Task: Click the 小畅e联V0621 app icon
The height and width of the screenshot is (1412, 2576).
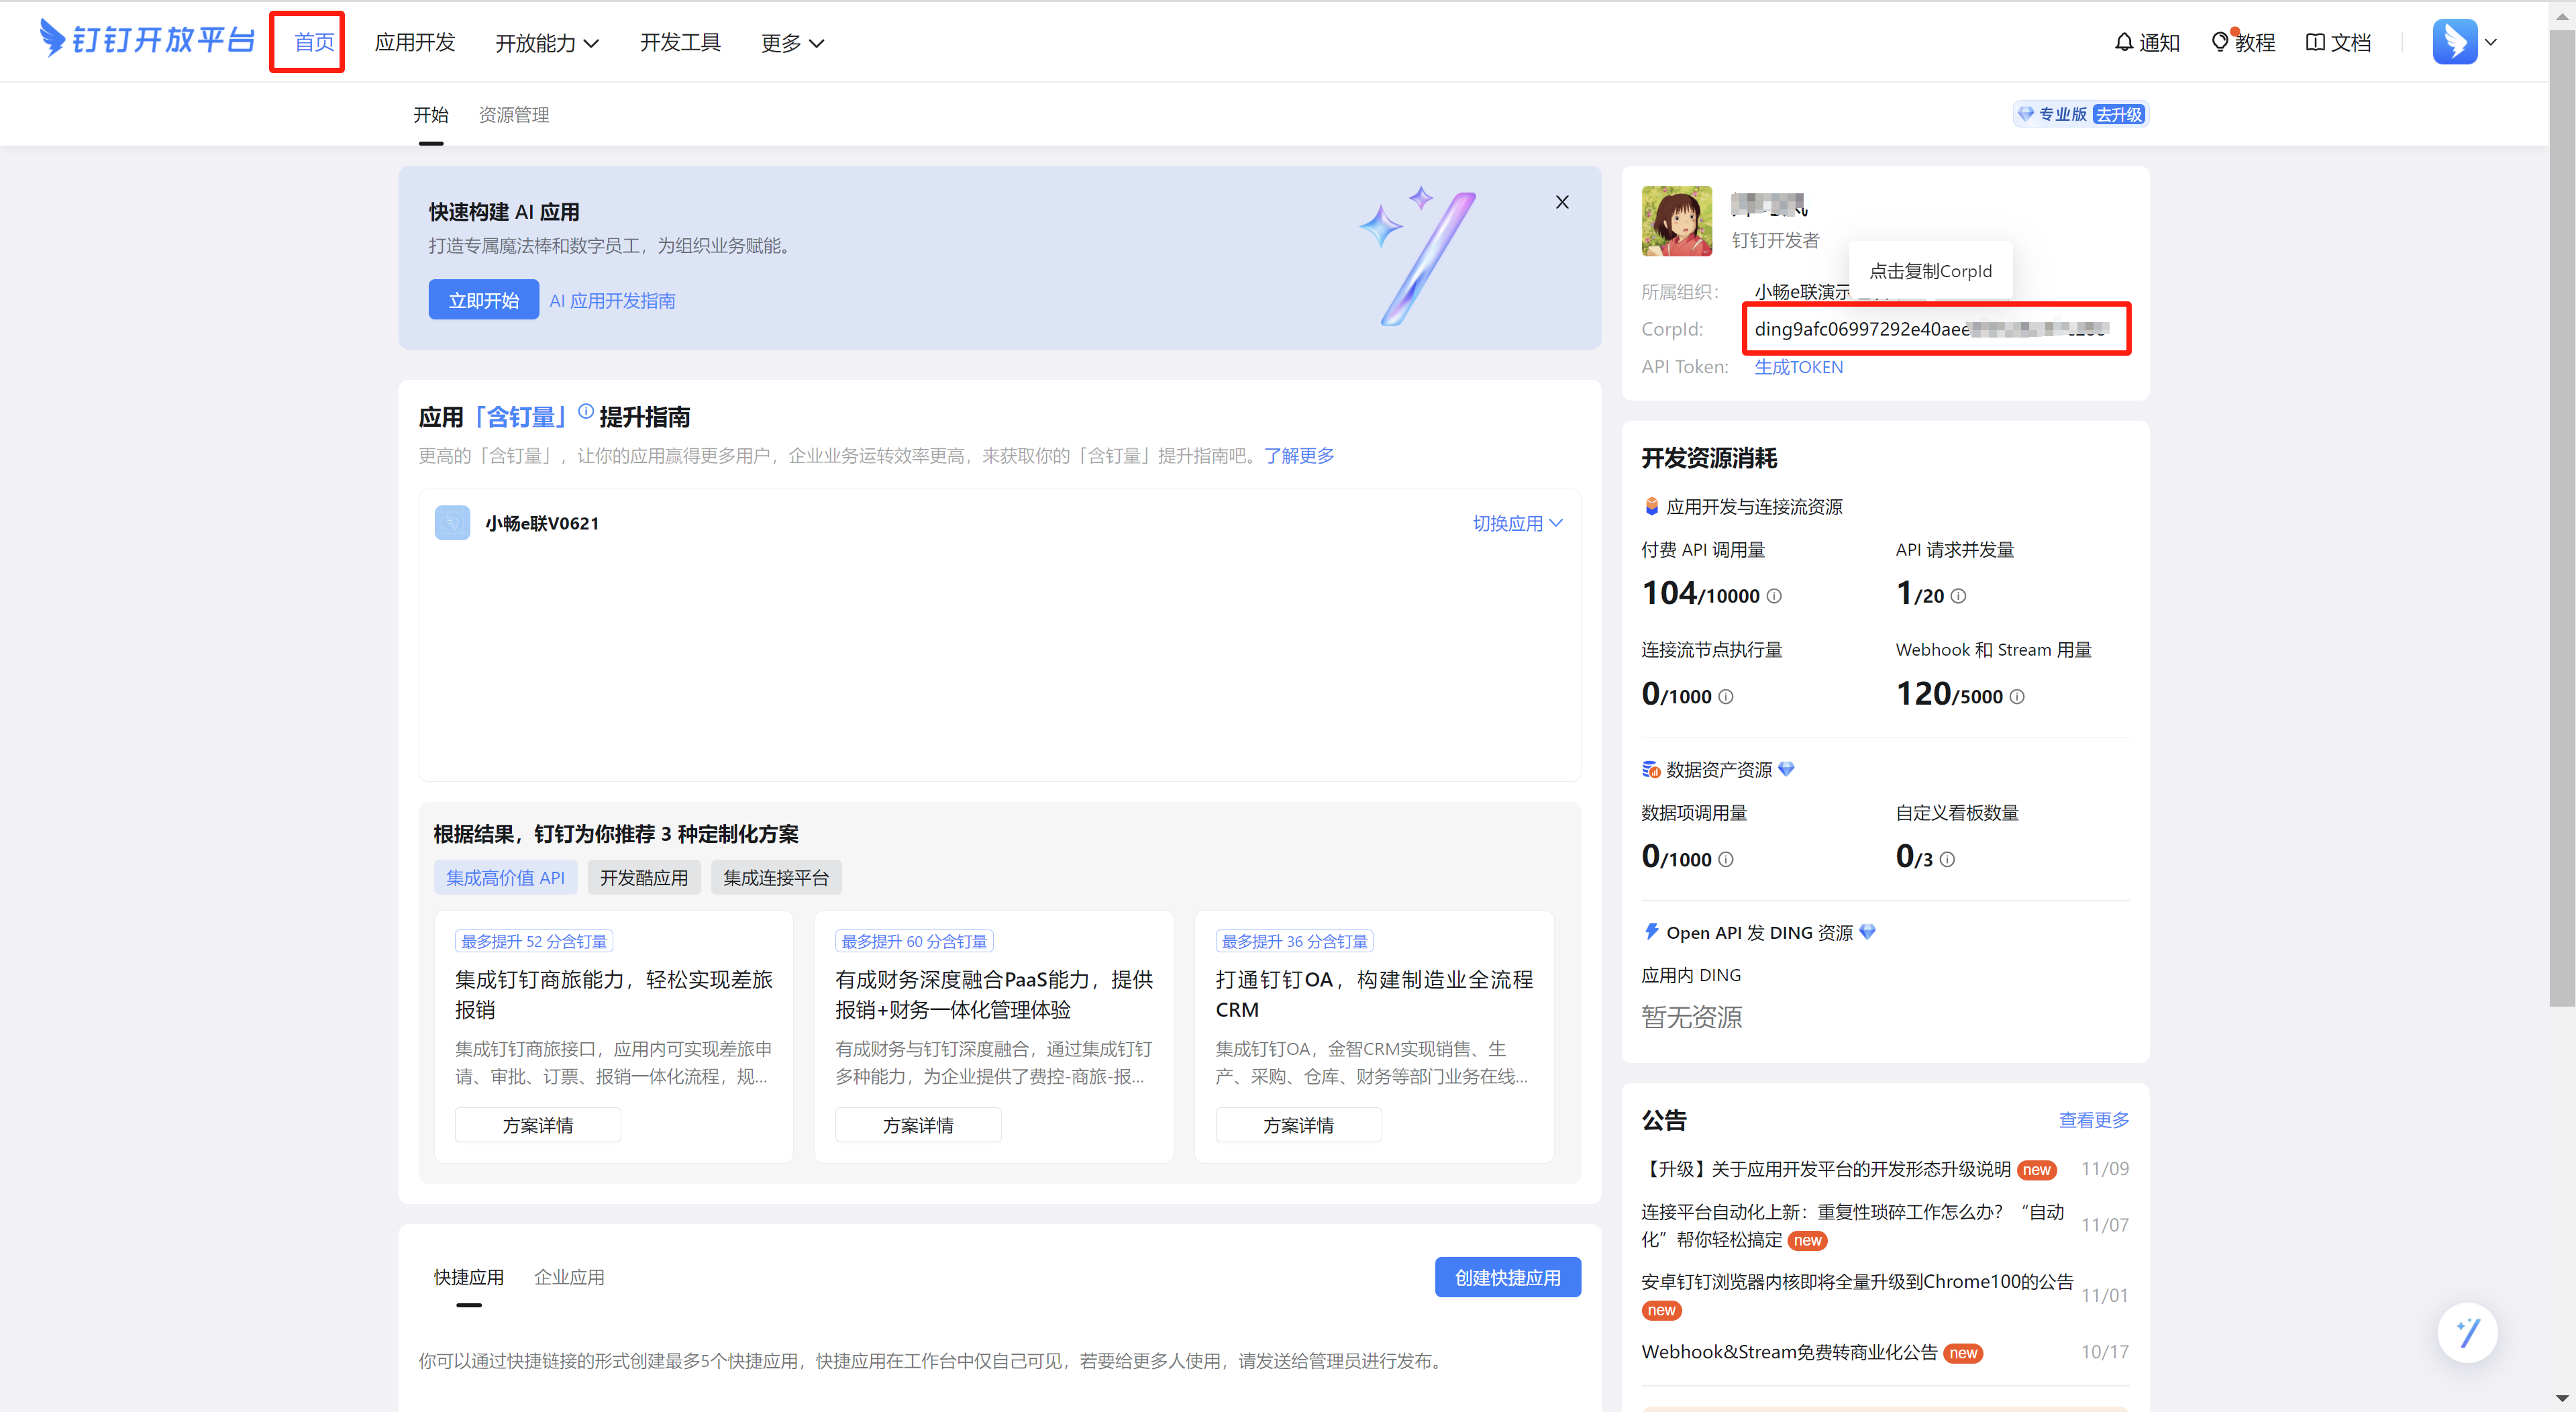Action: click(452, 523)
